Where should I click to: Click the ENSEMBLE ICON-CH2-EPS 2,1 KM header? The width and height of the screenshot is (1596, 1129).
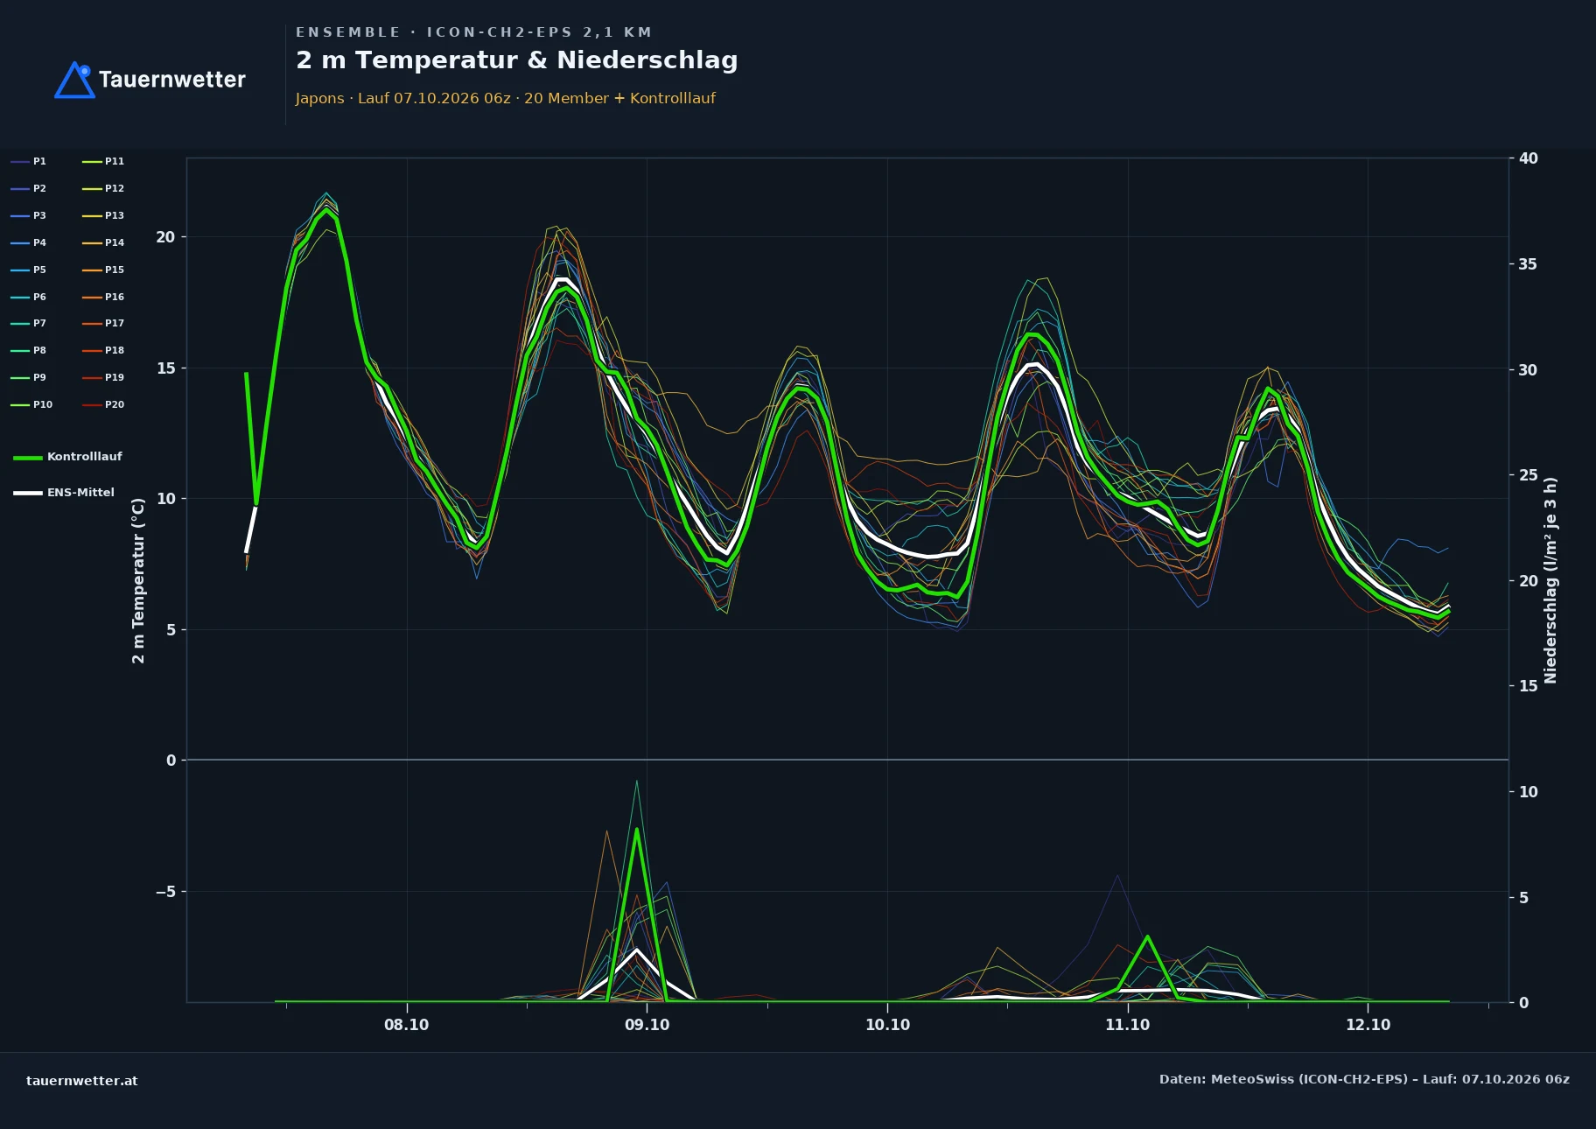(473, 32)
